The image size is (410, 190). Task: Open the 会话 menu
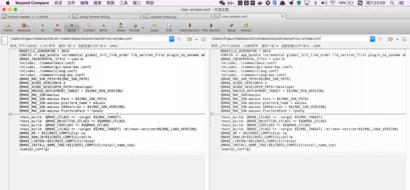pyautogui.click(x=58, y=3)
